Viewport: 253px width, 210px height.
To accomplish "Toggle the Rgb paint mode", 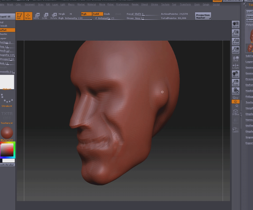I will pos(86,14).
